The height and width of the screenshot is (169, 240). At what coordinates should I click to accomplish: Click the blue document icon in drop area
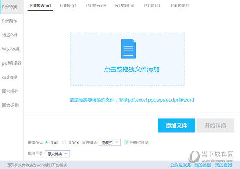pos(128,49)
